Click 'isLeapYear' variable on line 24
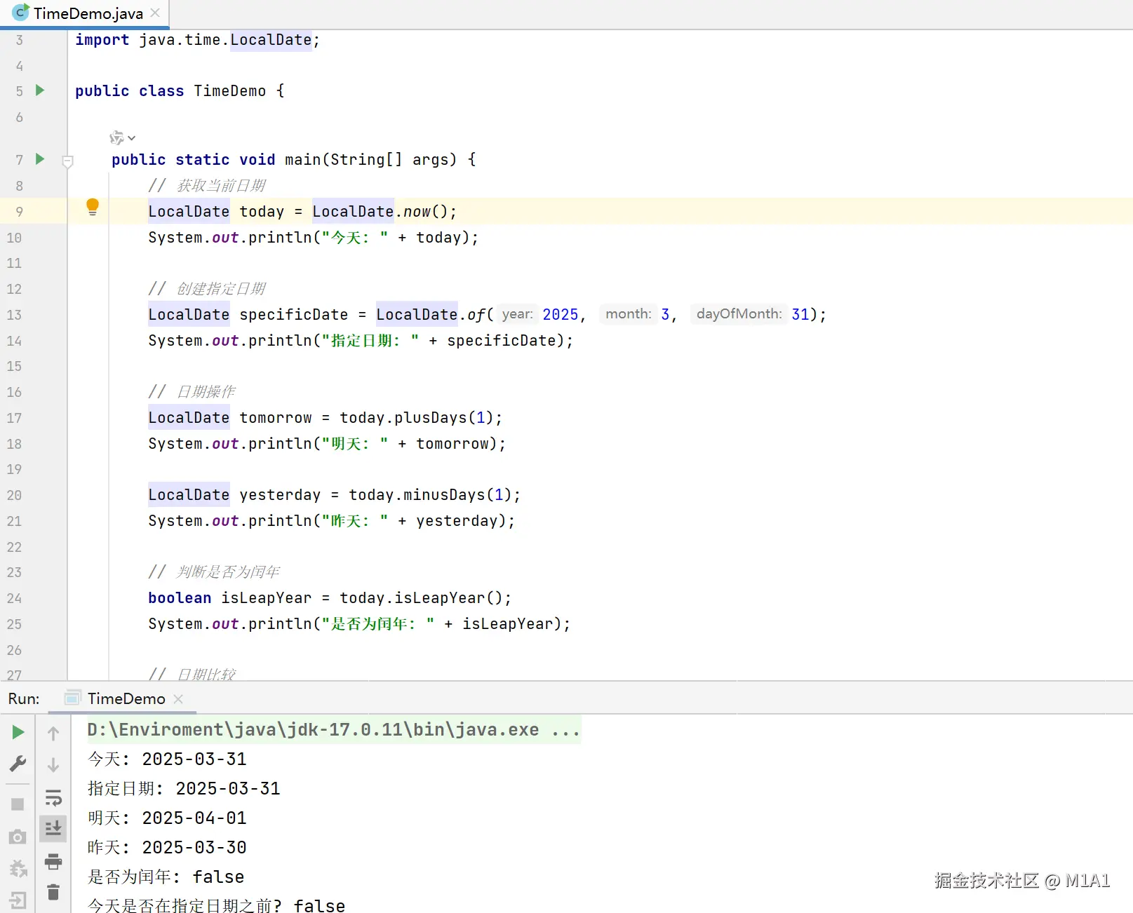 point(266,598)
